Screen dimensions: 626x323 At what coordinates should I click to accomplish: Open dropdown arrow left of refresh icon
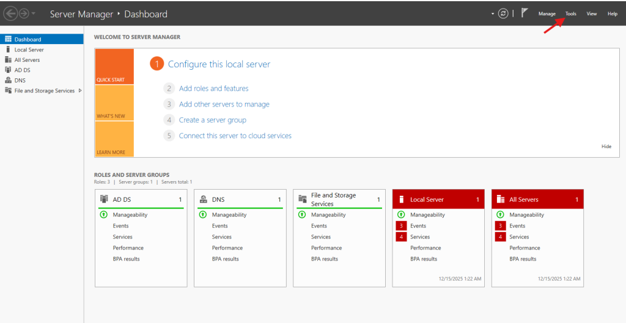click(493, 13)
